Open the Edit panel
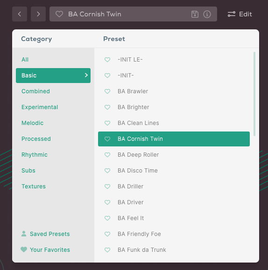 click(x=240, y=14)
